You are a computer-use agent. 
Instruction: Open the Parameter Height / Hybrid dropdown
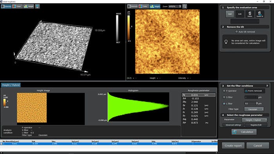254,120
